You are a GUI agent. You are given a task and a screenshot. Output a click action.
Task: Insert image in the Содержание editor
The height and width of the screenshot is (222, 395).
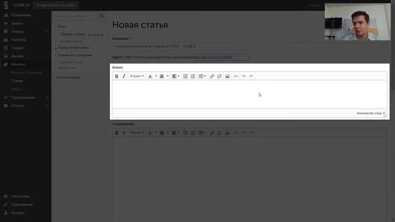pyautogui.click(x=228, y=133)
